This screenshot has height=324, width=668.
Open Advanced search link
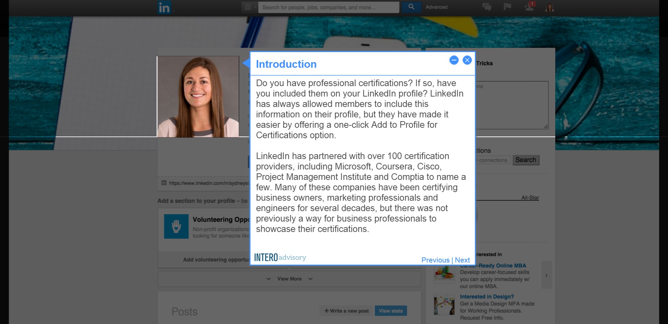[x=436, y=7]
